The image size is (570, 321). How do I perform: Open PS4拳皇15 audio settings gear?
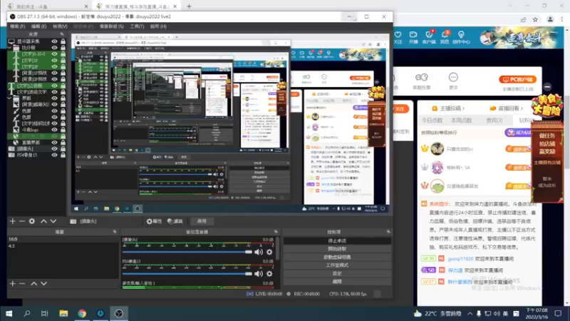click(269, 274)
